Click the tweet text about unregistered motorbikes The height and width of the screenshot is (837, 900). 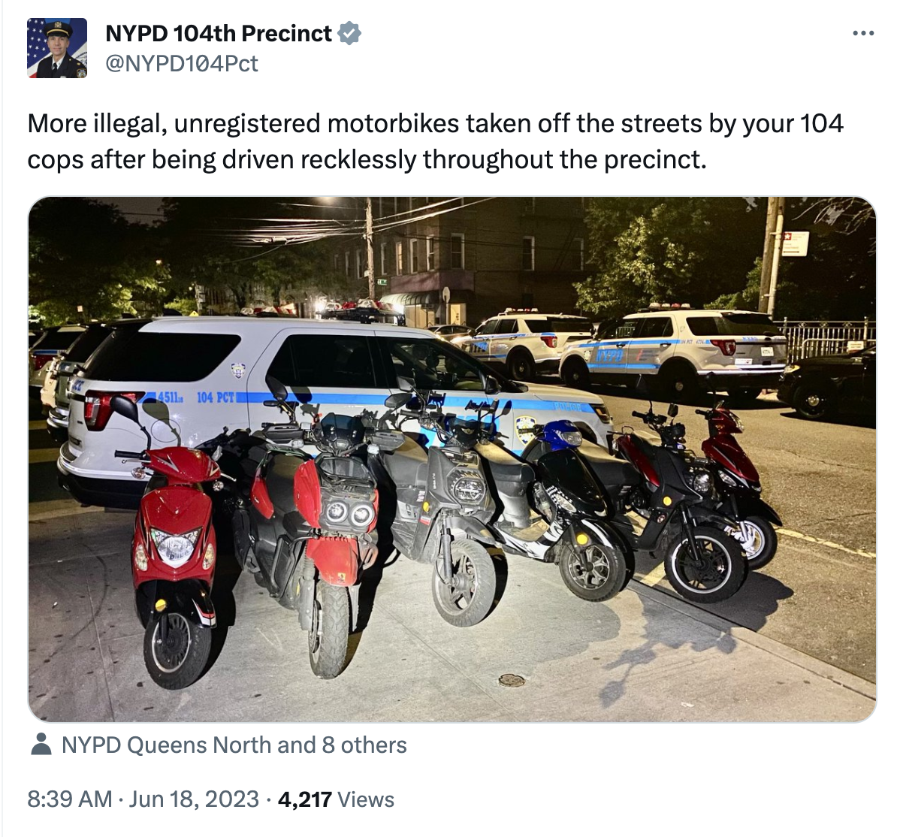pos(435,141)
